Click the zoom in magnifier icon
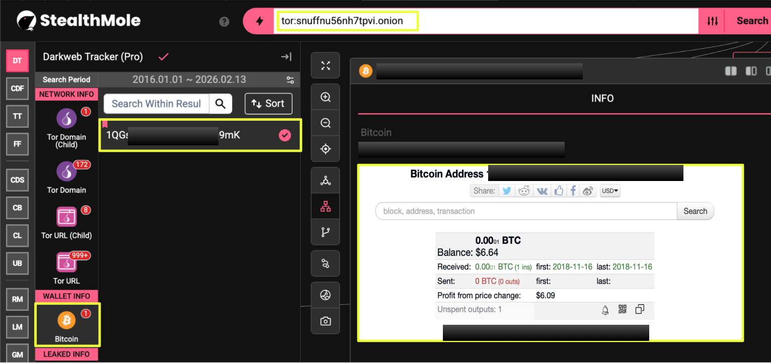The height and width of the screenshot is (363, 771). click(326, 97)
